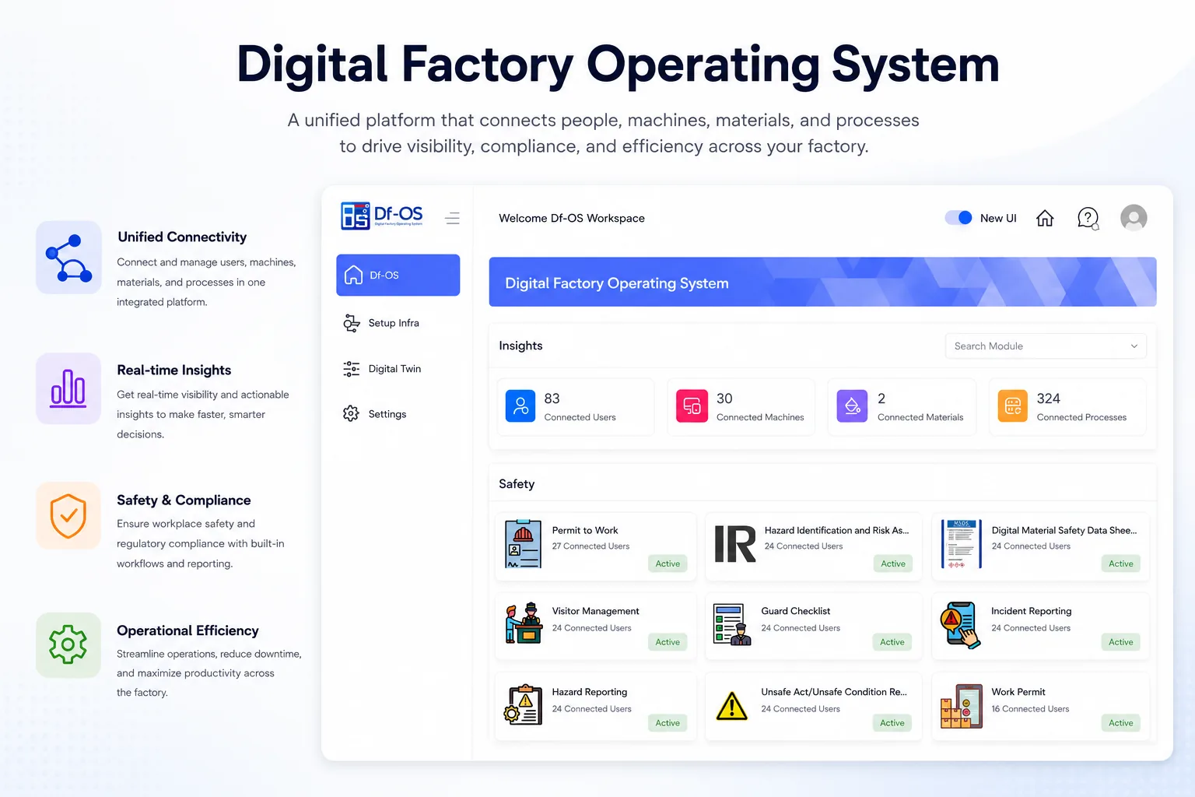Open the Digital Material Safety Data Shee... title
The width and height of the screenshot is (1195, 797).
pos(1064,530)
